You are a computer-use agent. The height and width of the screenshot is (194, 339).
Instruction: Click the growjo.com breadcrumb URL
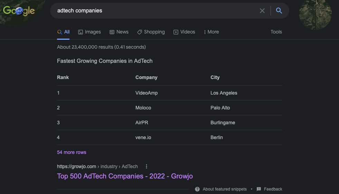pyautogui.click(x=97, y=167)
